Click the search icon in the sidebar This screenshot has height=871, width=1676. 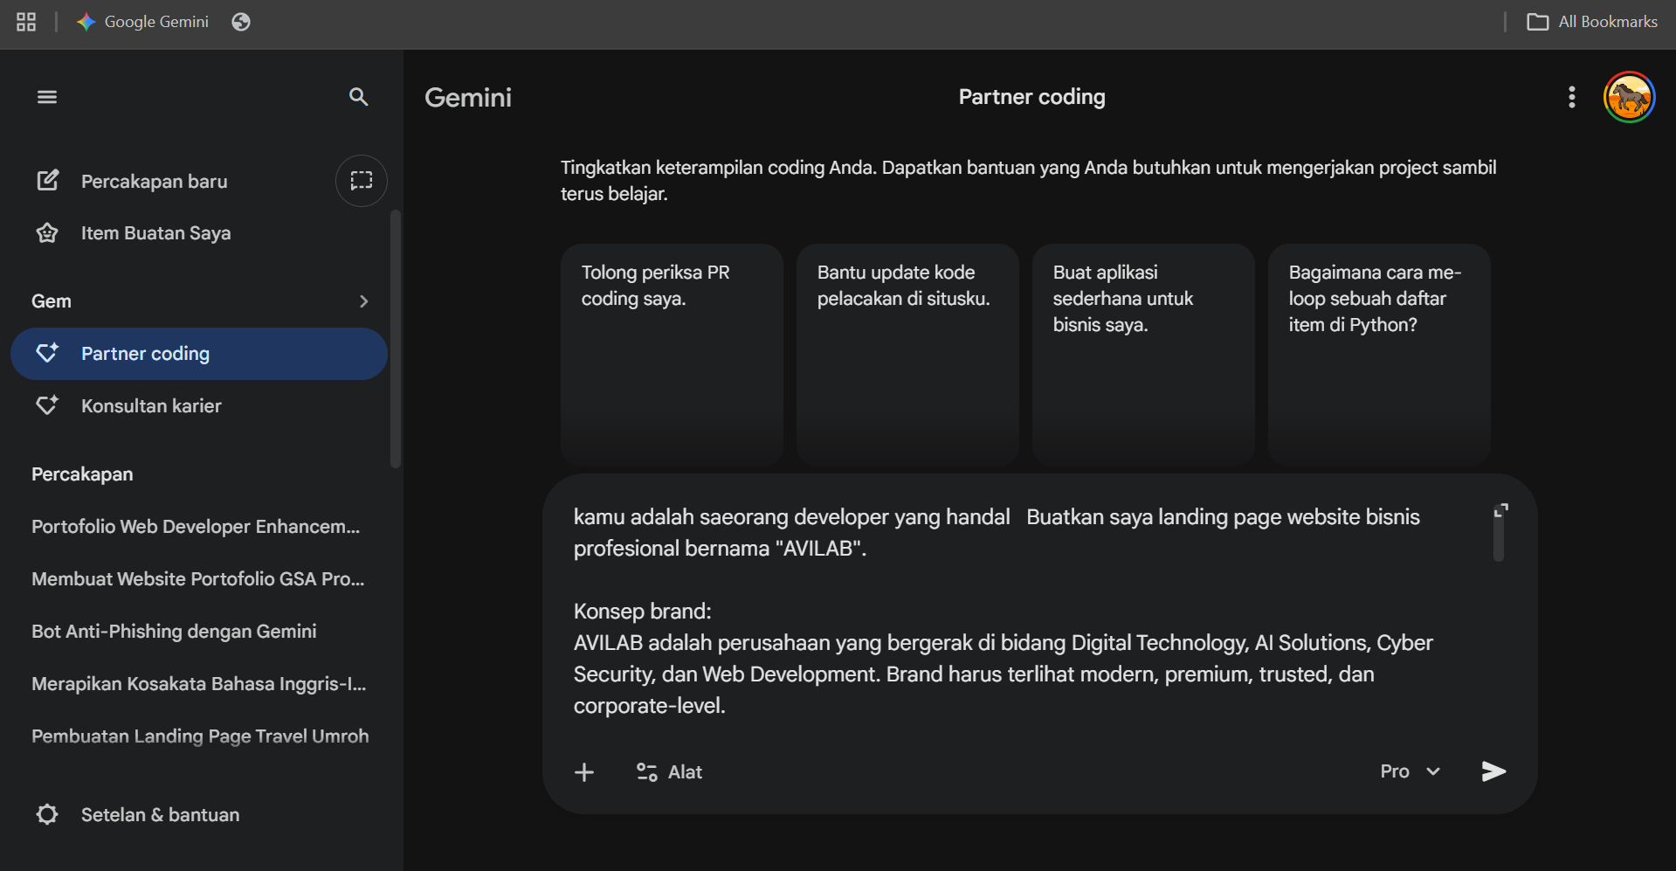click(x=358, y=97)
